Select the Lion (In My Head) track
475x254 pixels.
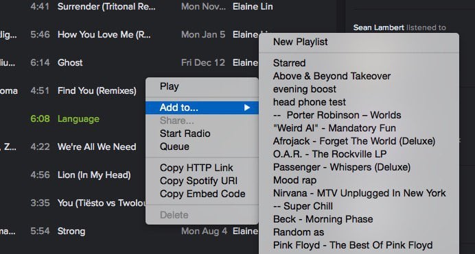tap(94, 175)
